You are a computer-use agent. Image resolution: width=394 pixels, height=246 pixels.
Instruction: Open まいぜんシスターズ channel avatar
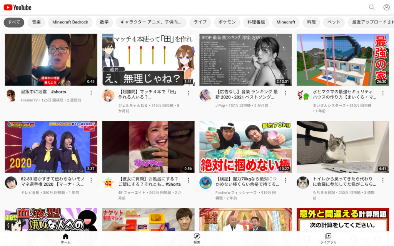(303, 95)
